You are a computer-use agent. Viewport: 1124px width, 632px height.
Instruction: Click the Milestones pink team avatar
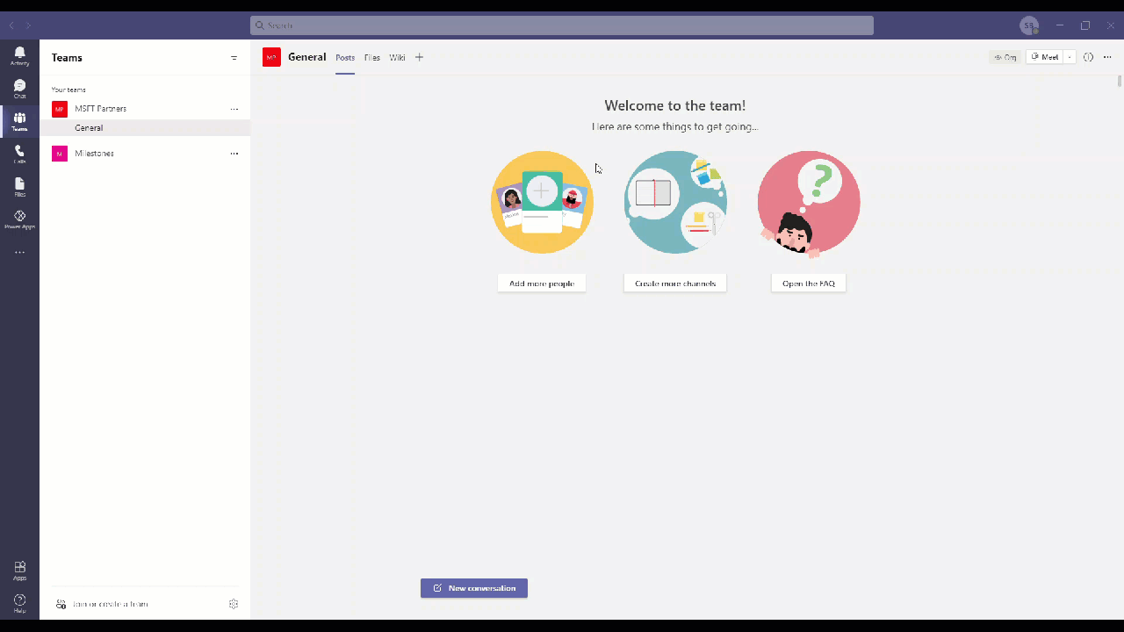(60, 154)
